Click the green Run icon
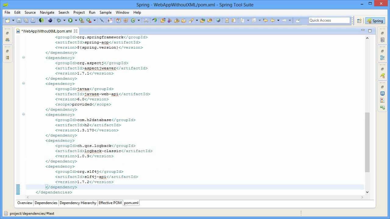The height and width of the screenshot is (219, 390). [70, 20]
